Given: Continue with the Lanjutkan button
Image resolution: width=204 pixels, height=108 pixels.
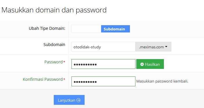Looking at the screenshot, I should point(69,100).
